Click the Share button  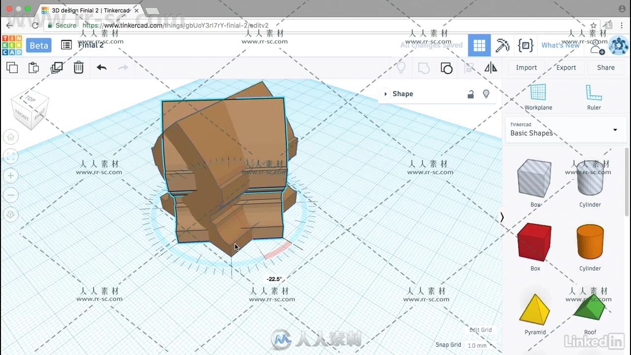(606, 68)
